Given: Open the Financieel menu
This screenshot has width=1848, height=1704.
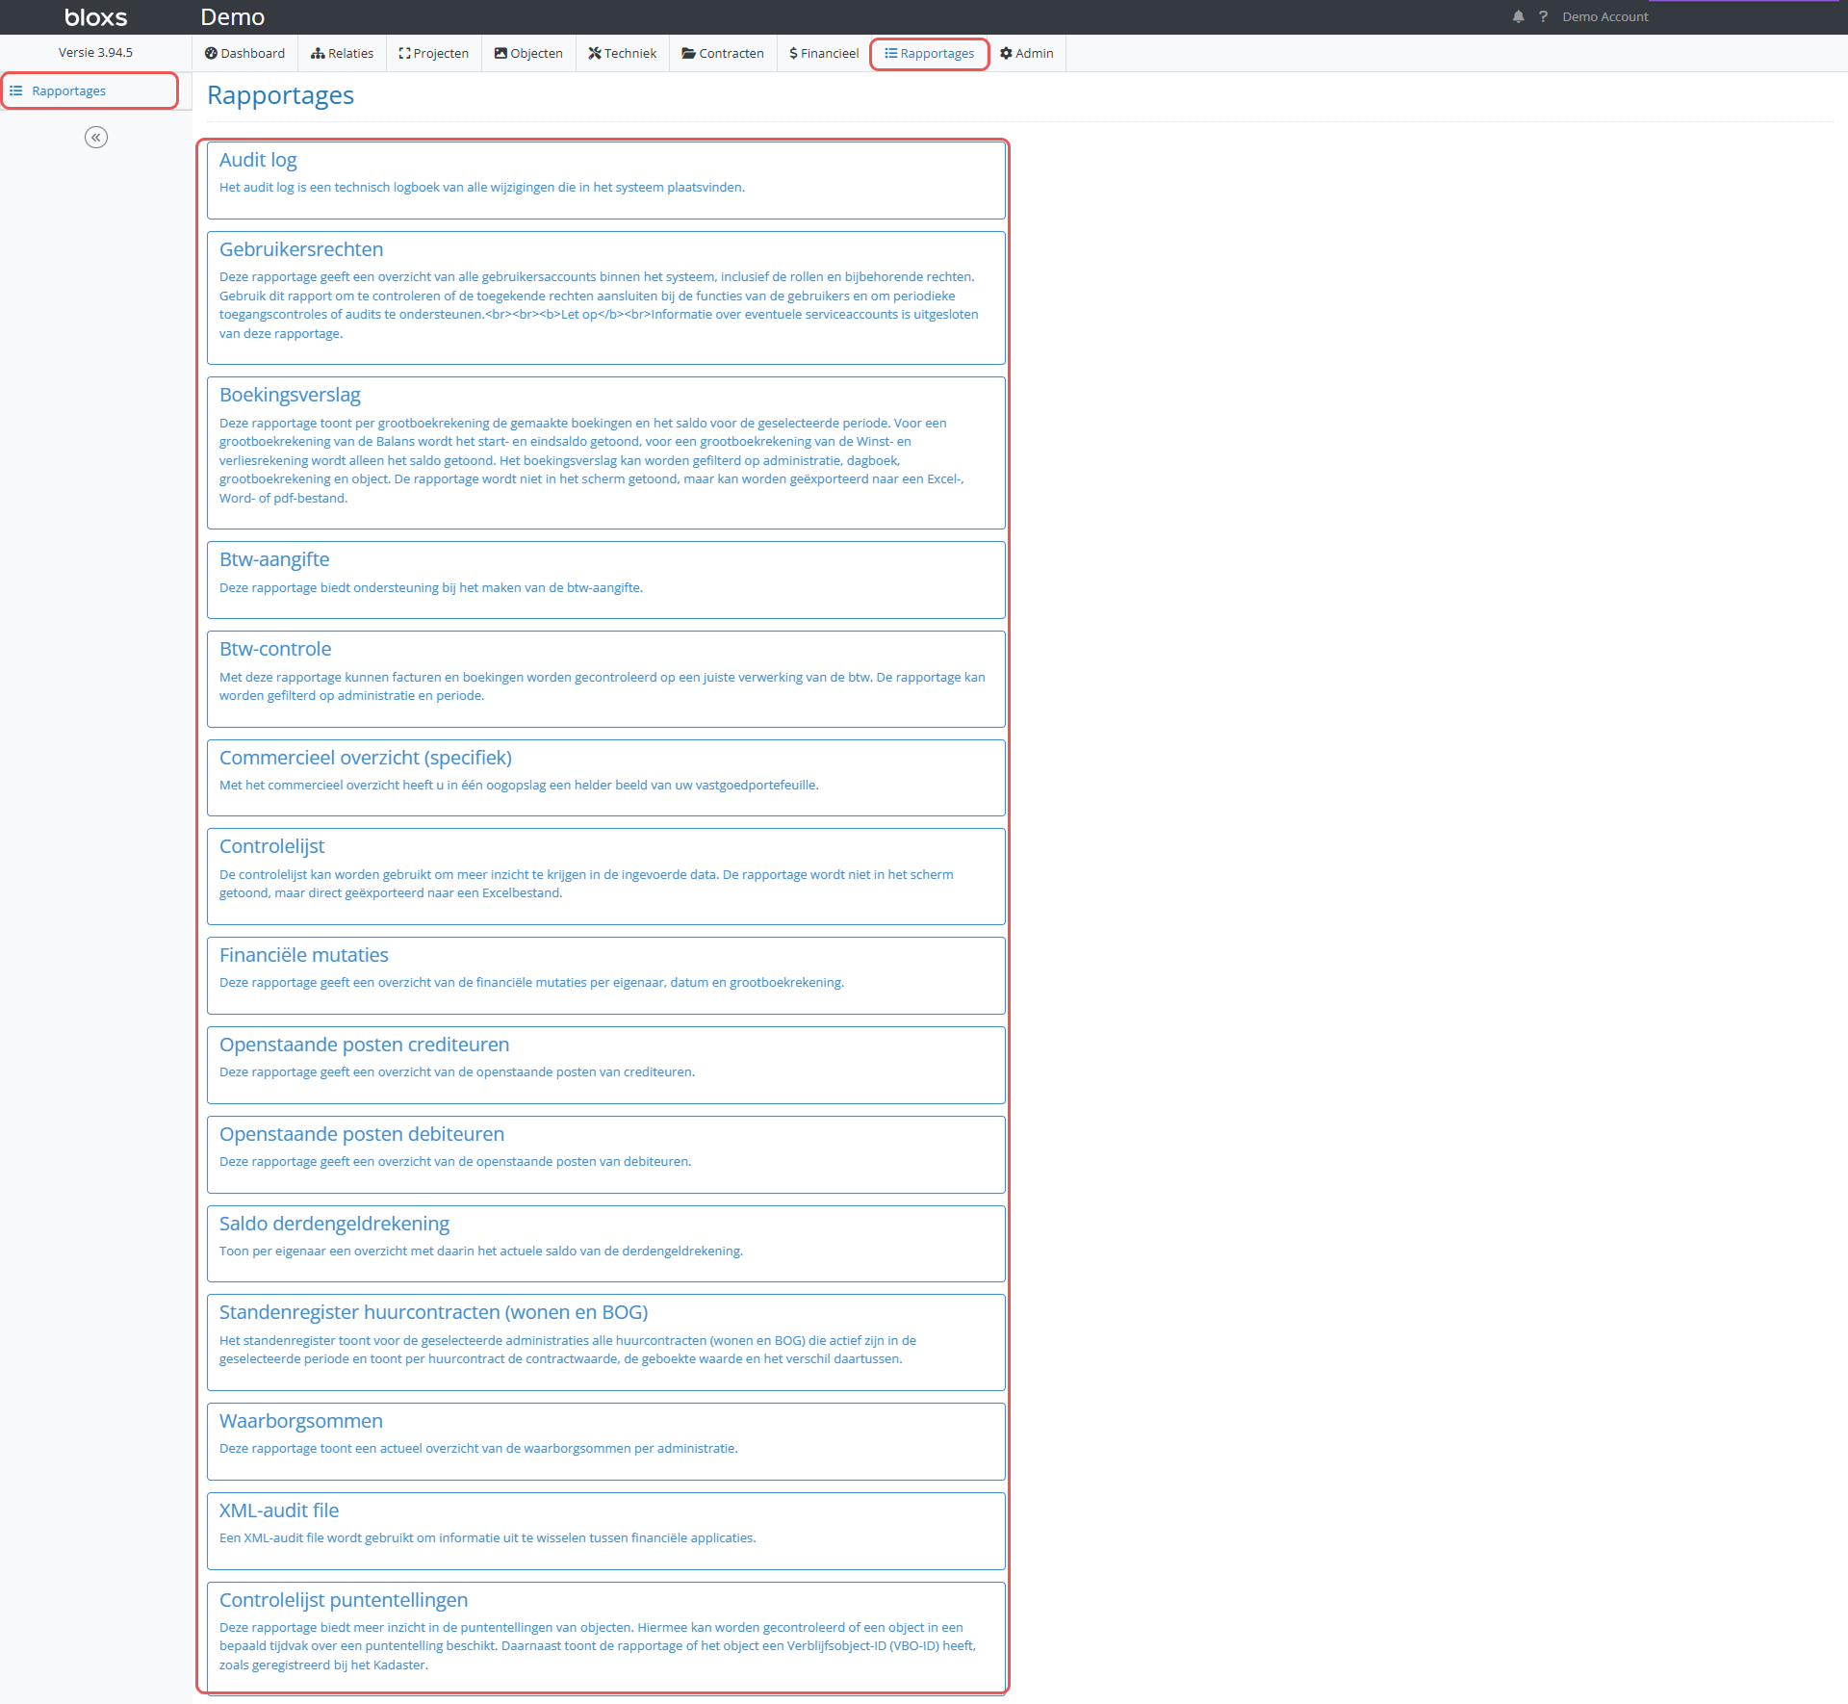Looking at the screenshot, I should 824,53.
